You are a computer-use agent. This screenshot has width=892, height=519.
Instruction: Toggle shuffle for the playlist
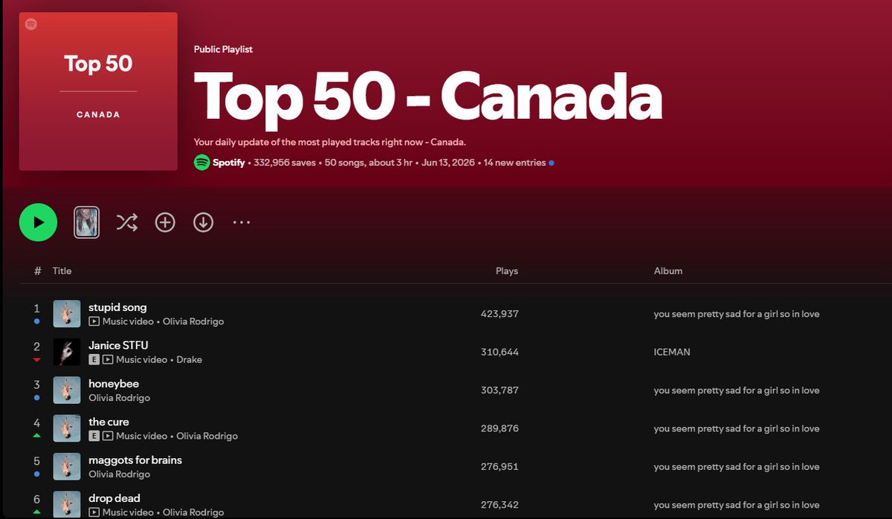(x=127, y=222)
